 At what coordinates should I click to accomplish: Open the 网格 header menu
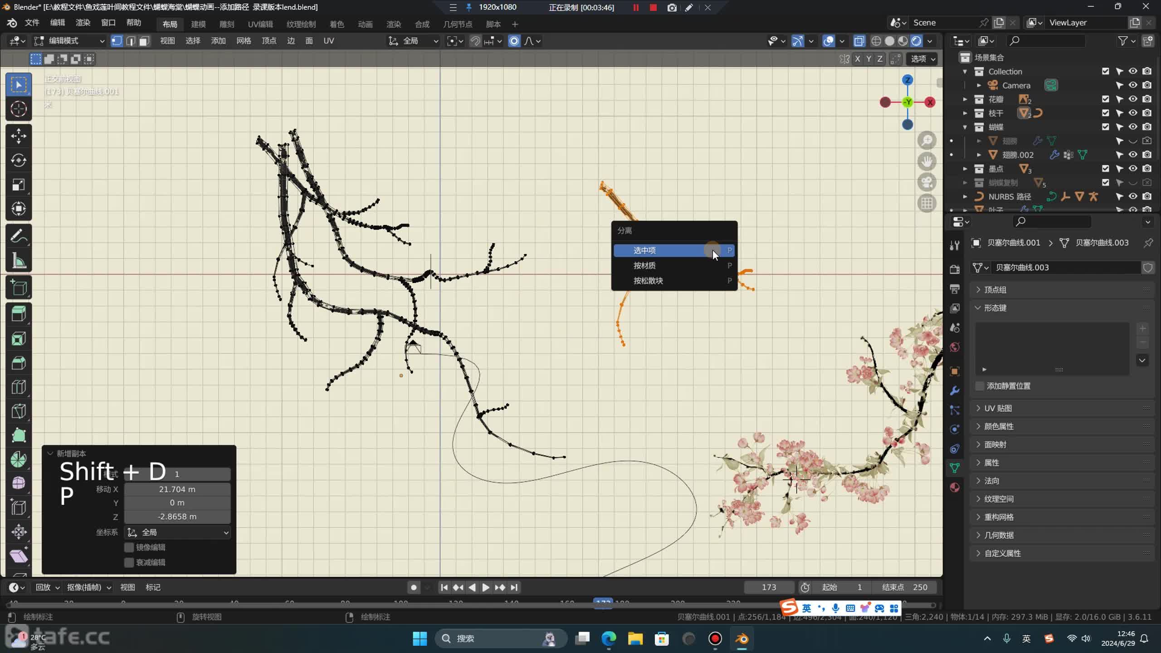(244, 41)
